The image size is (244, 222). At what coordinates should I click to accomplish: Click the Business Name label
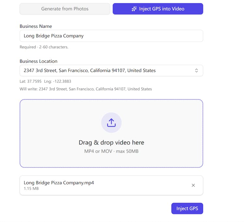(x=36, y=26)
